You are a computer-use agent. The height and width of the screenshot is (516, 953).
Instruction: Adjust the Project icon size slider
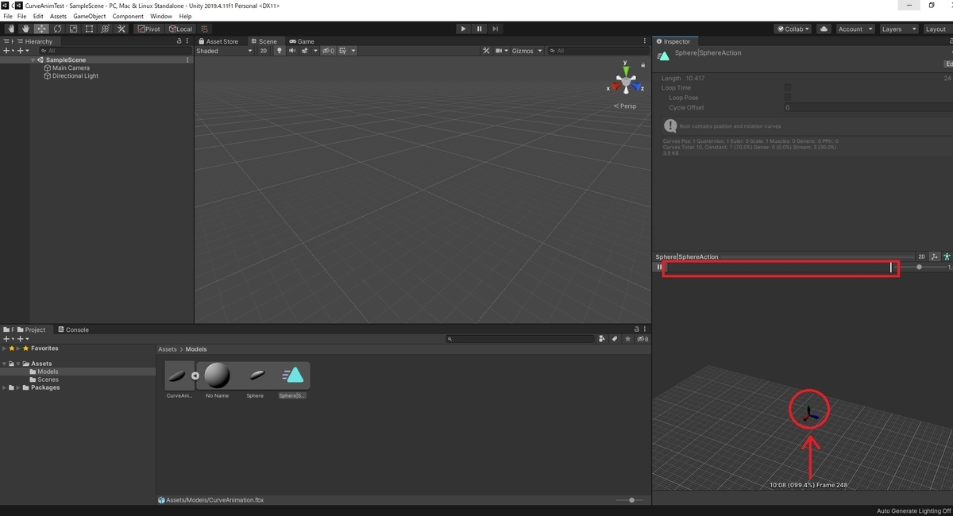[x=631, y=500]
